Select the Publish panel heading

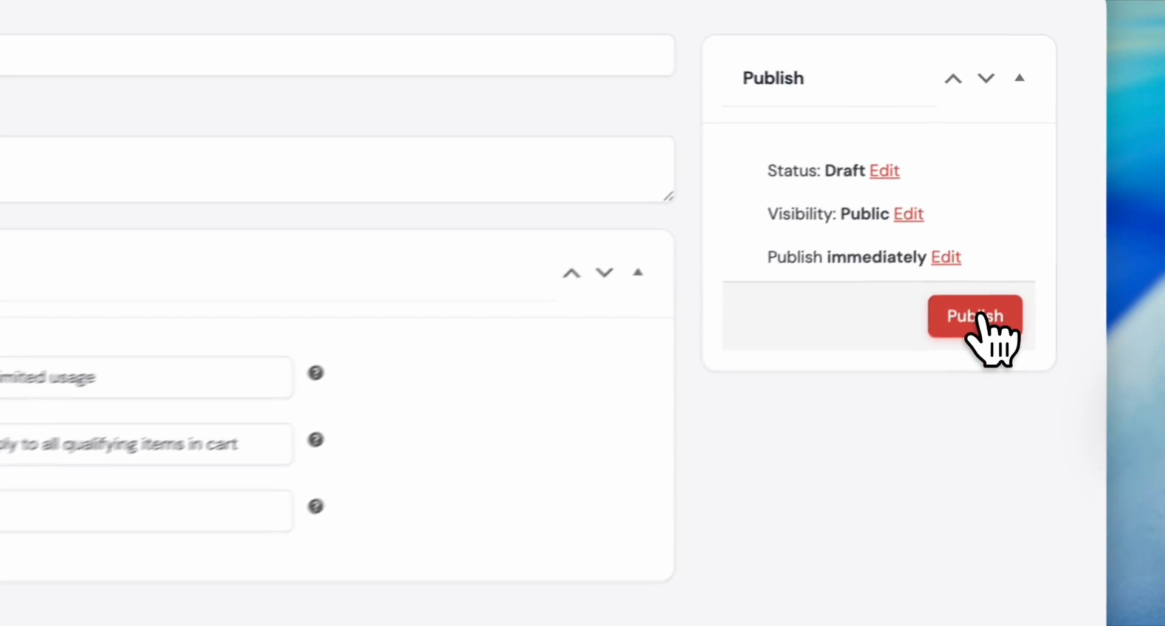point(773,78)
